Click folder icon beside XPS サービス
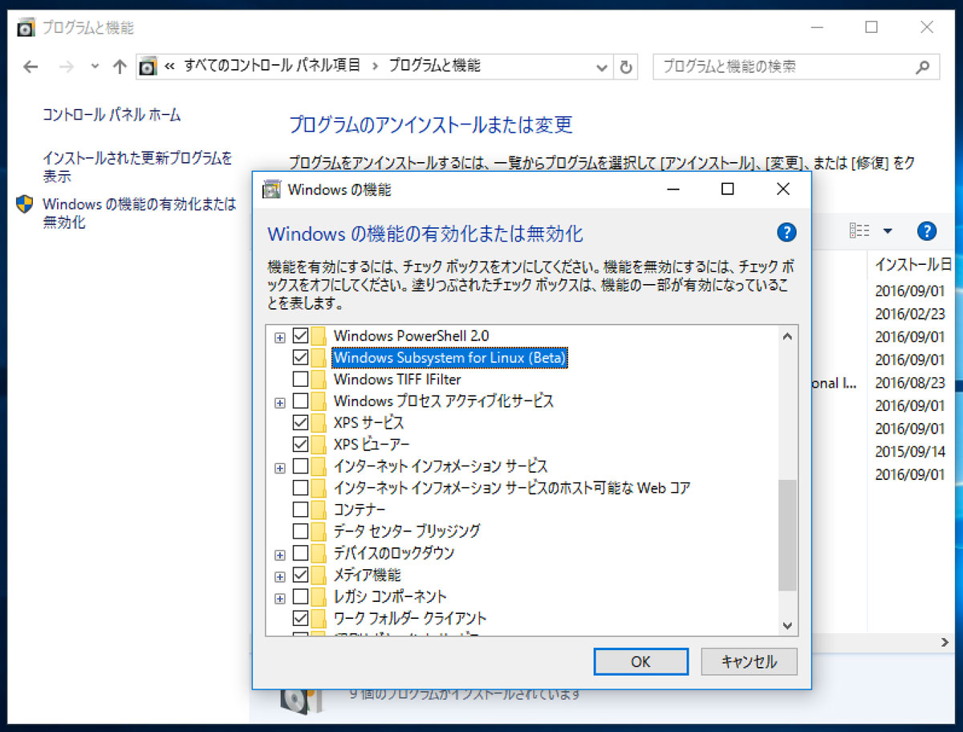963x732 pixels. point(319,422)
